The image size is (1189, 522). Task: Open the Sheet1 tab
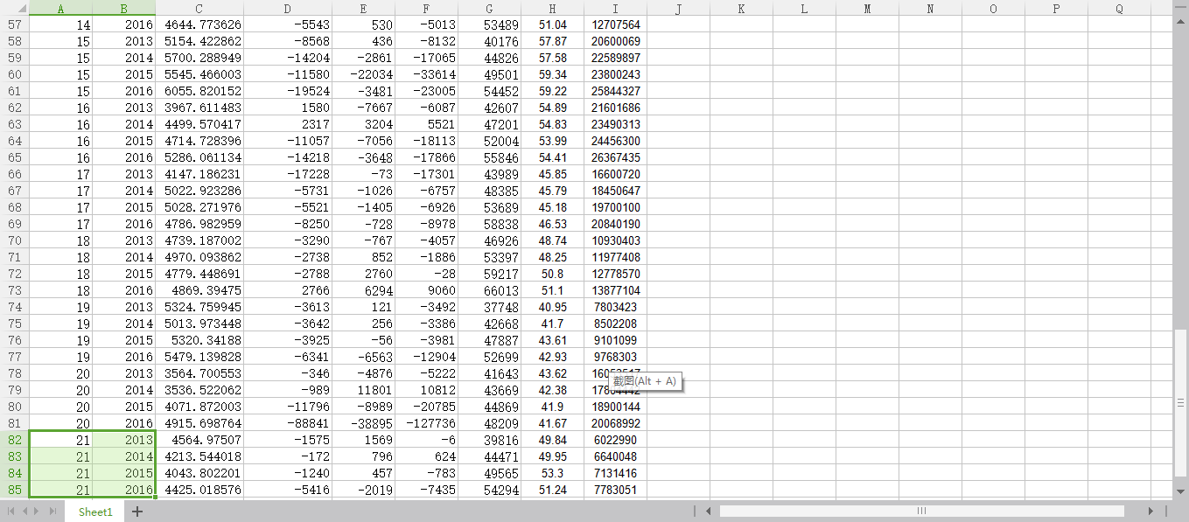pos(95,512)
